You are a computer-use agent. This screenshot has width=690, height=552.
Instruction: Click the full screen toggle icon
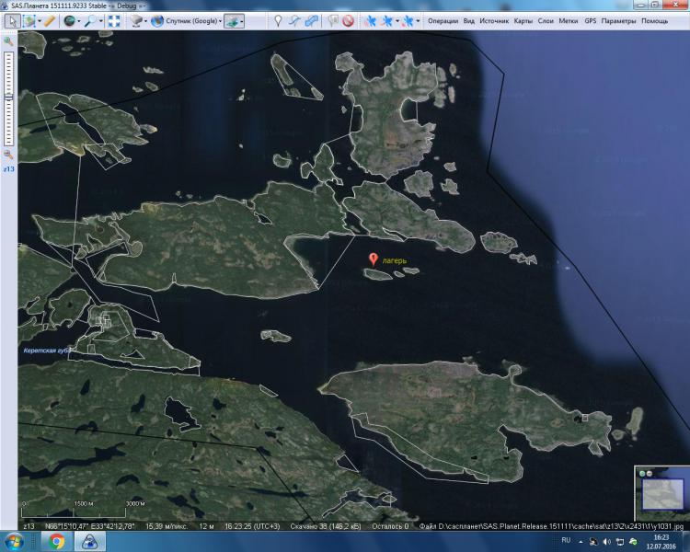113,20
